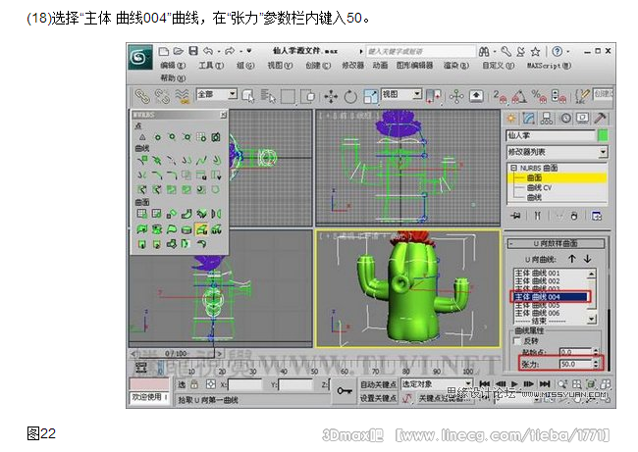Click inside the 张力 value field
Screen dimensions: 638x452
(x=575, y=364)
